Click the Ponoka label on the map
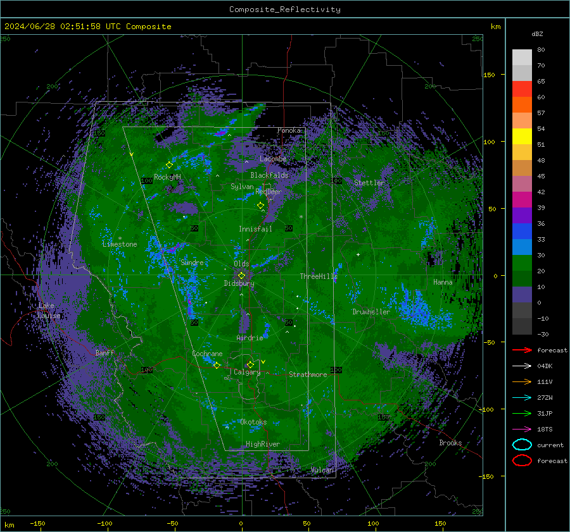 pyautogui.click(x=289, y=130)
